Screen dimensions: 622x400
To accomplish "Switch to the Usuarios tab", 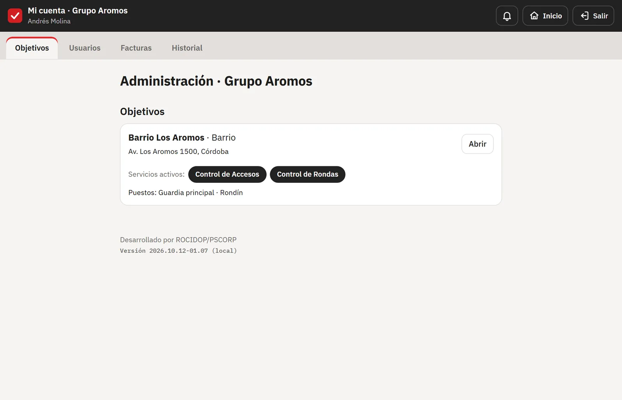I will [85, 48].
